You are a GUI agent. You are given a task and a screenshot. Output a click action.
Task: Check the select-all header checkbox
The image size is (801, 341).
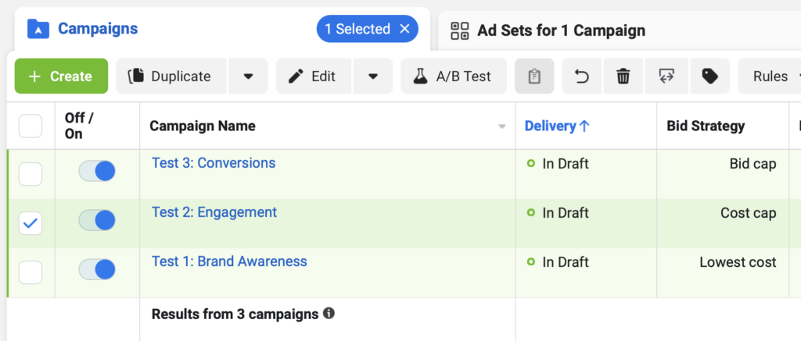[31, 126]
